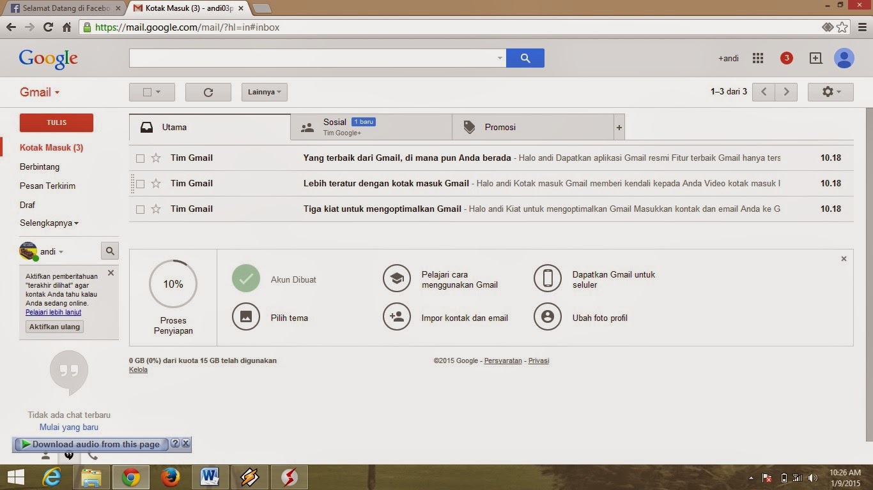
Task: Click the Pilih tema picture icon
Action: point(246,316)
